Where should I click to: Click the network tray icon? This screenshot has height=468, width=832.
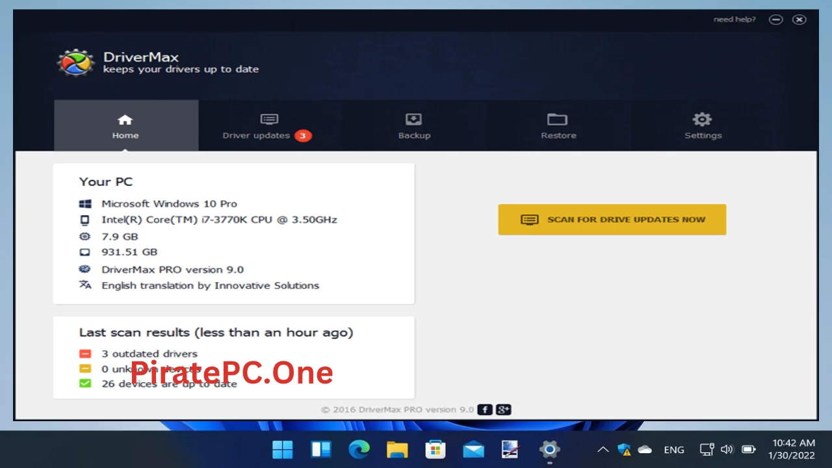[x=707, y=449]
